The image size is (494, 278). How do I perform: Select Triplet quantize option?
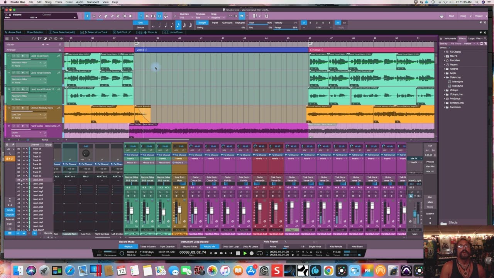point(215,23)
